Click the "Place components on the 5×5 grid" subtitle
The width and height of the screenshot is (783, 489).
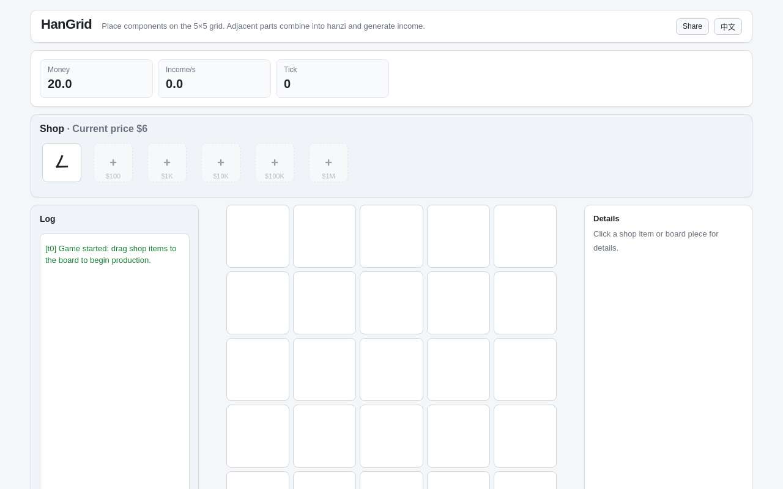[x=263, y=26]
